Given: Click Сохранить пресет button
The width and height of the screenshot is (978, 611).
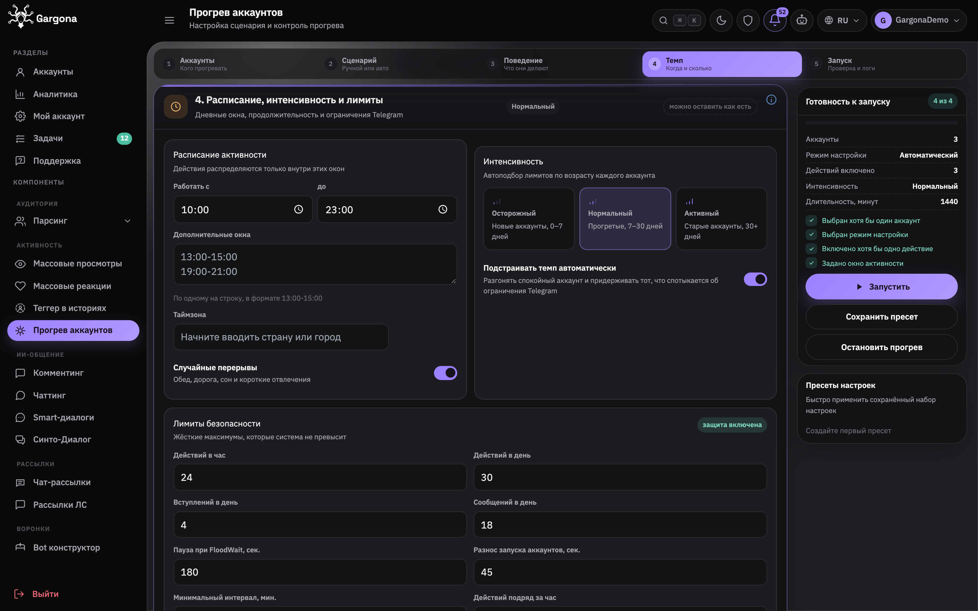Looking at the screenshot, I should (x=881, y=317).
